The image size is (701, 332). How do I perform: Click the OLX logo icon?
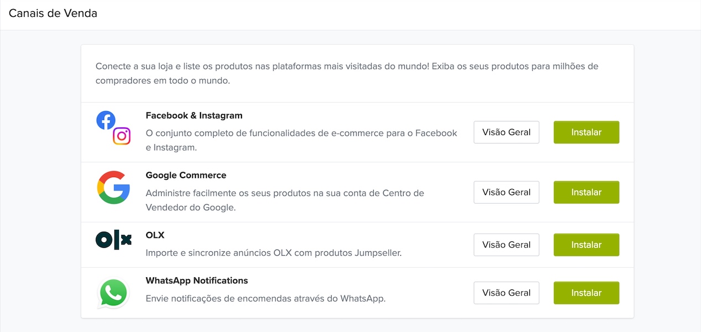(114, 240)
